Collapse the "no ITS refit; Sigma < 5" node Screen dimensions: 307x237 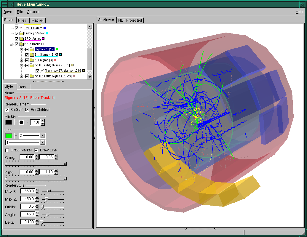point(21,65)
